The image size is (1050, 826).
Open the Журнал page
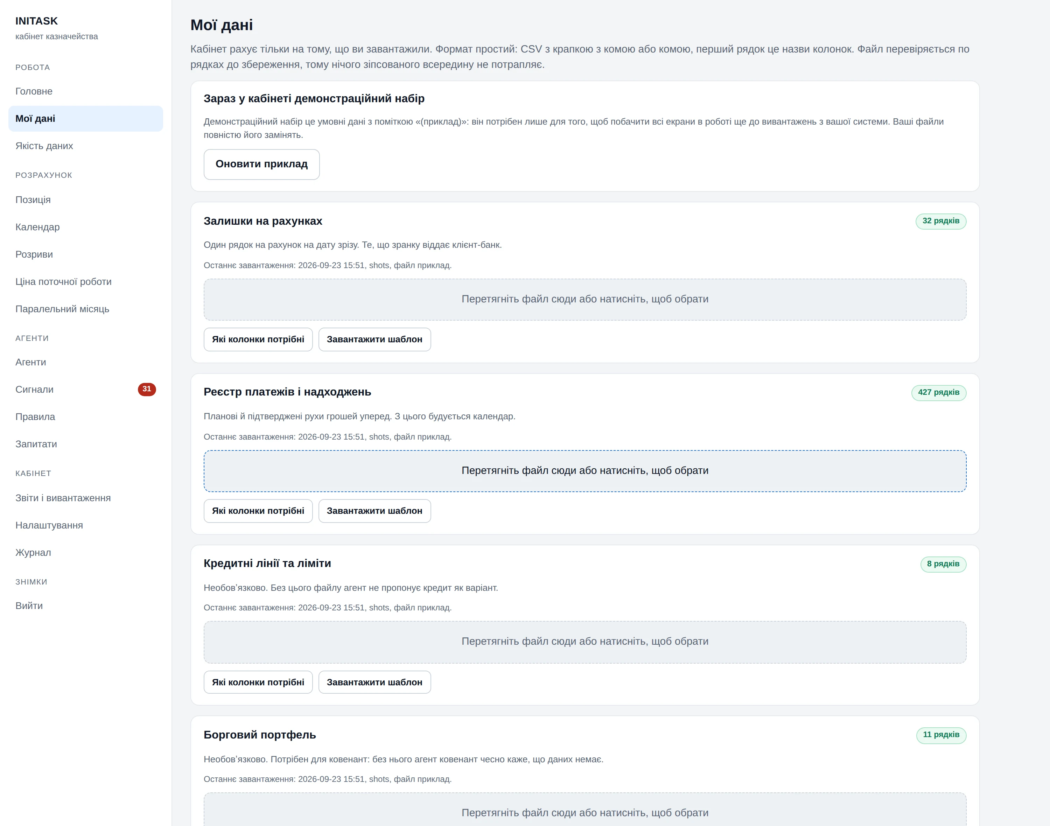click(x=86, y=552)
